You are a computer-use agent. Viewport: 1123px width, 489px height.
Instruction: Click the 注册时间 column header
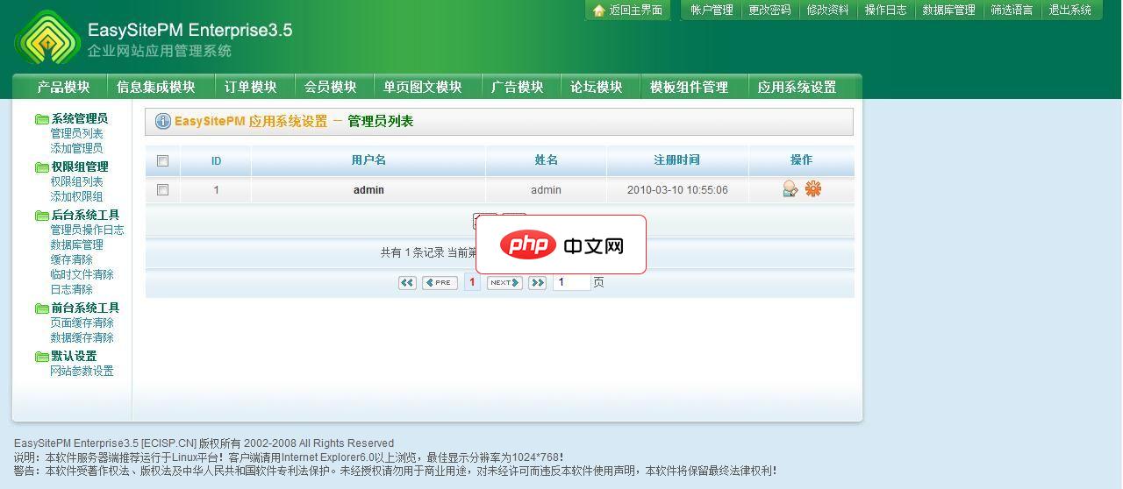(x=676, y=160)
